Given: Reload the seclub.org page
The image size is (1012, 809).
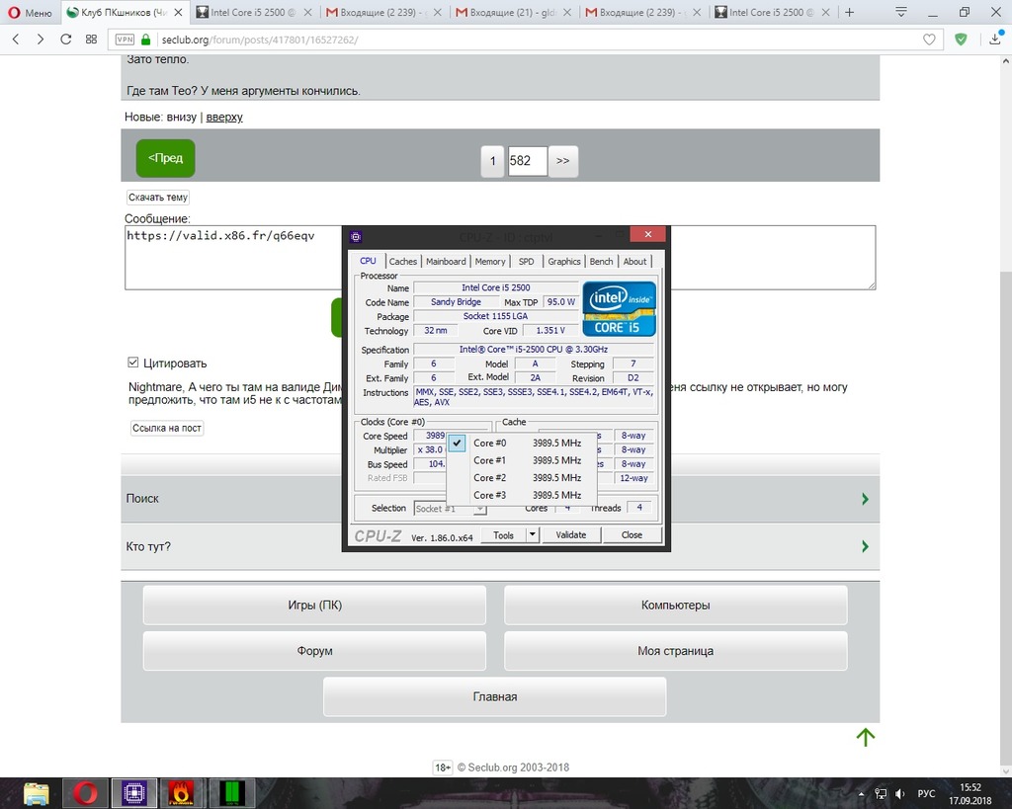Looking at the screenshot, I should tap(66, 40).
